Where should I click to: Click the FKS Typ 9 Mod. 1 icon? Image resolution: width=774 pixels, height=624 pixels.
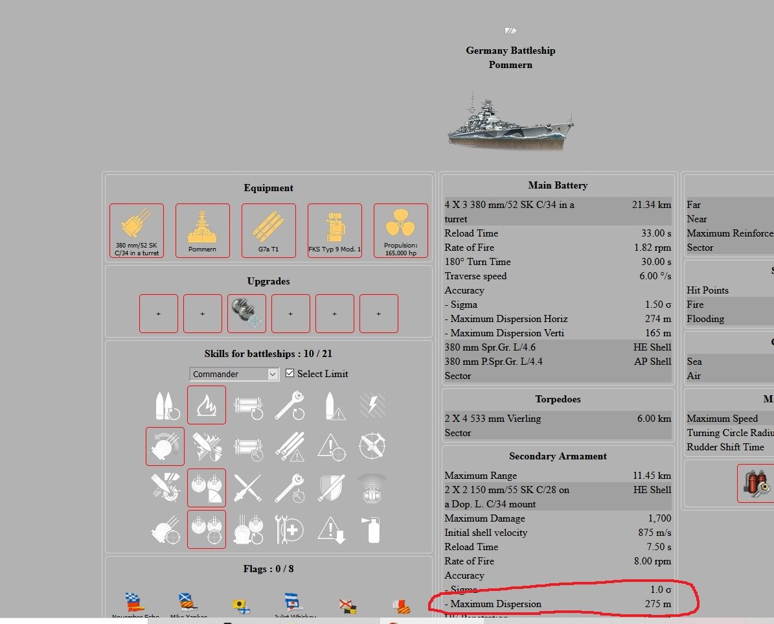(x=335, y=231)
